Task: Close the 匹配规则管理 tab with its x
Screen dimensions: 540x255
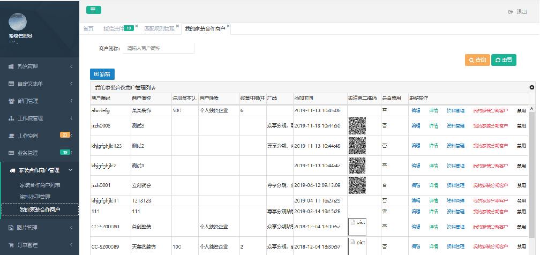Action: coord(177,26)
